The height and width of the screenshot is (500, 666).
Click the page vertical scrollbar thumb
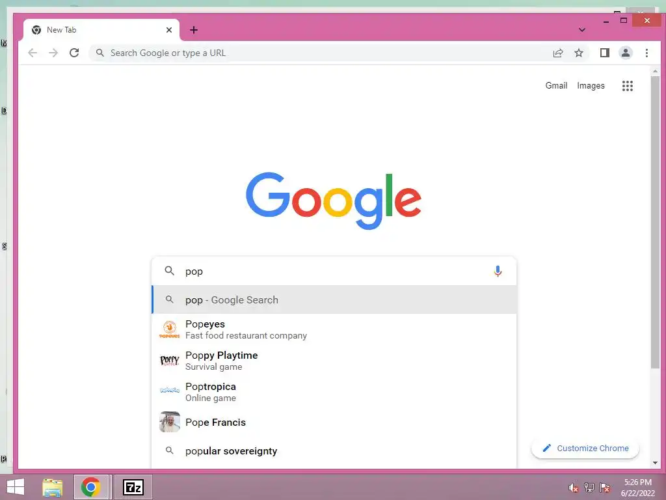[655, 223]
